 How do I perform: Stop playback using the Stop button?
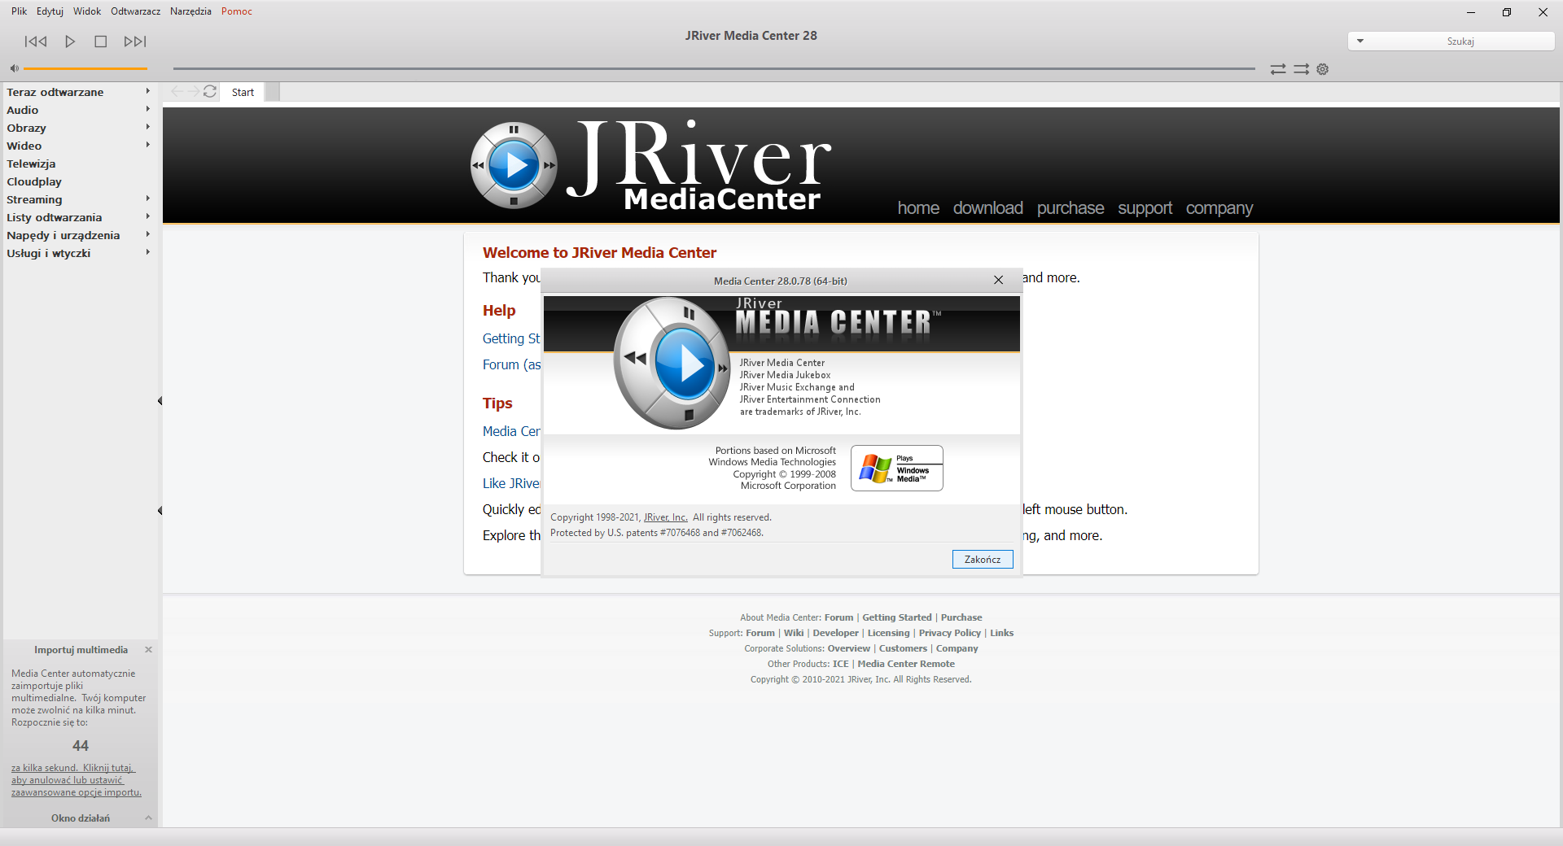tap(101, 41)
